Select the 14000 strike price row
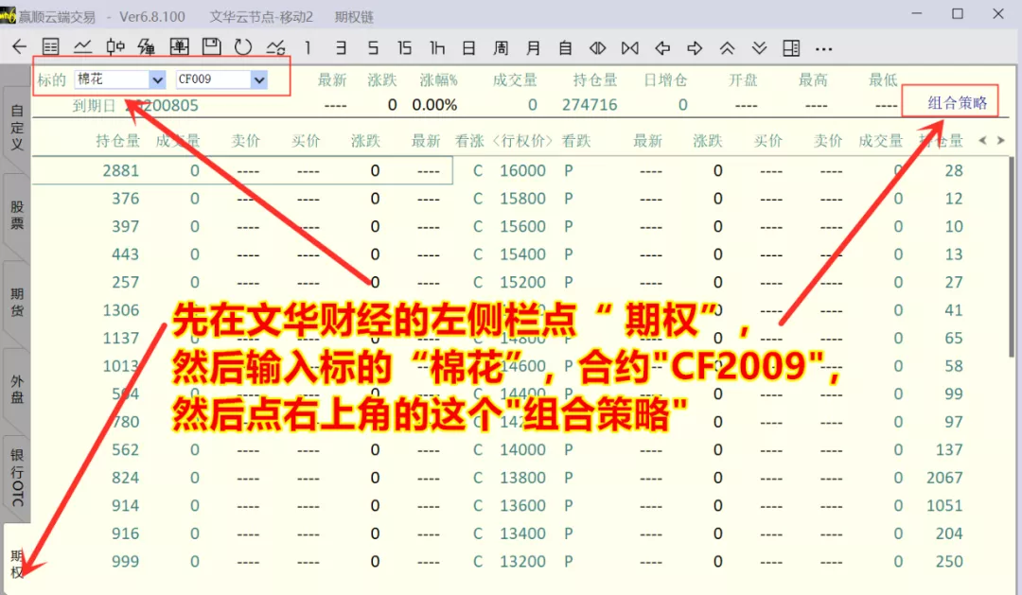The width and height of the screenshot is (1022, 595). pyautogui.click(x=522, y=450)
